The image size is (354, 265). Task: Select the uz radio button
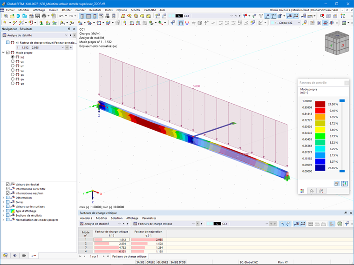(13, 70)
